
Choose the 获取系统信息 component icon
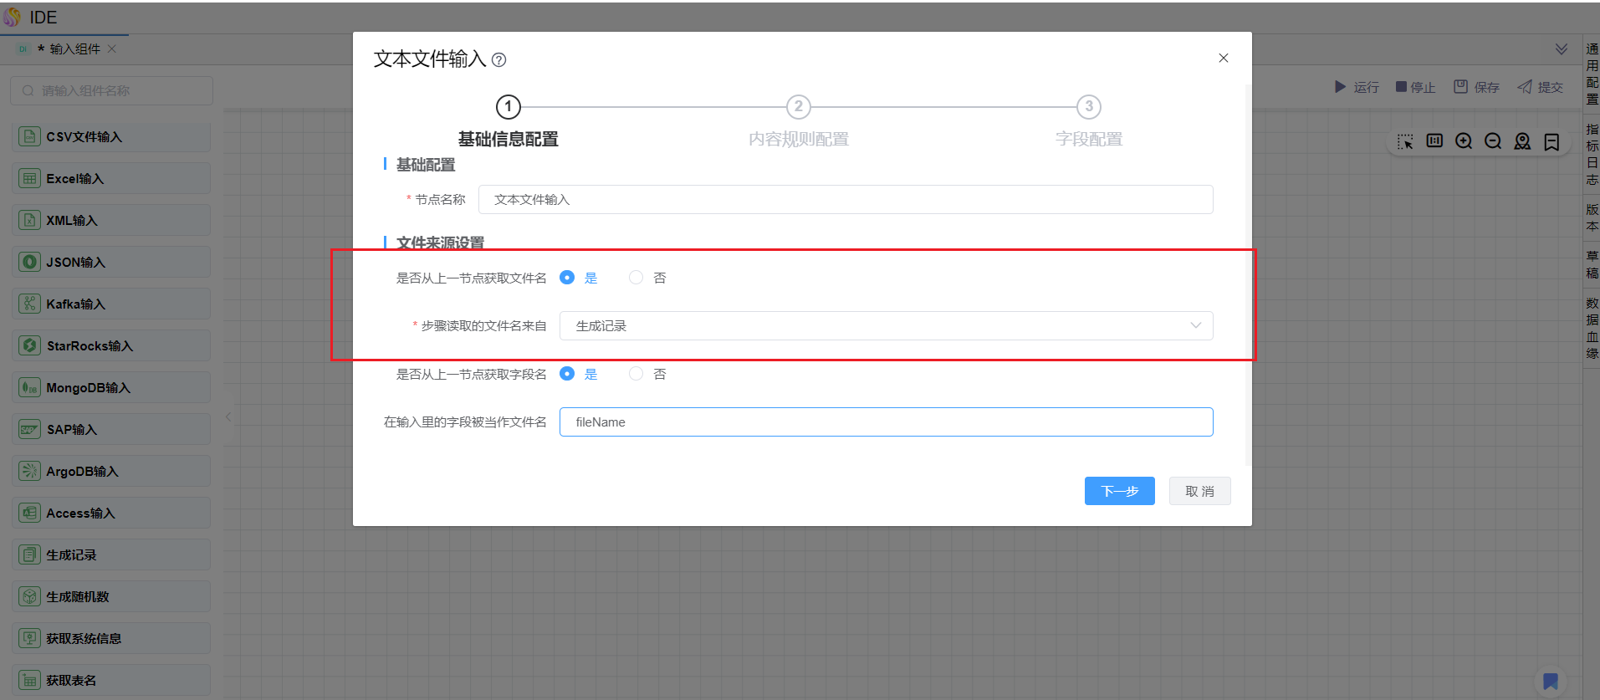pos(29,638)
